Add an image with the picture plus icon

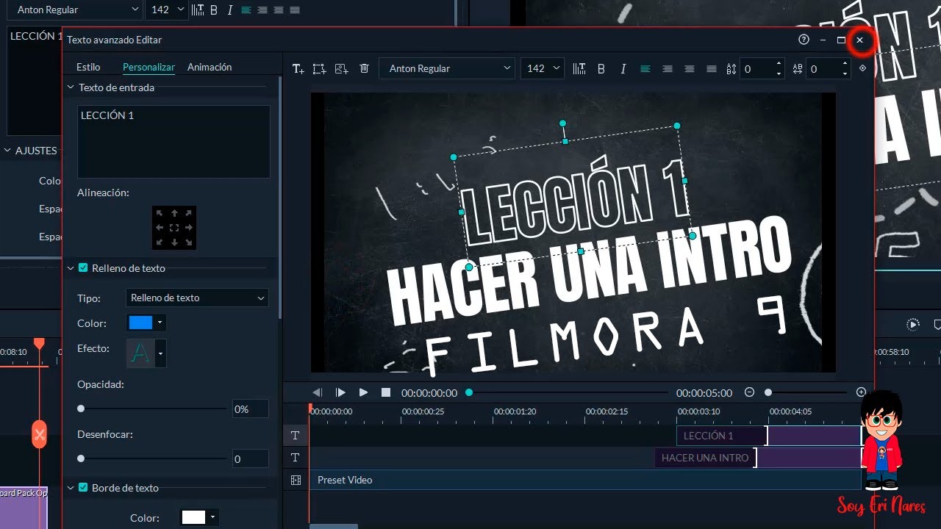click(x=341, y=68)
